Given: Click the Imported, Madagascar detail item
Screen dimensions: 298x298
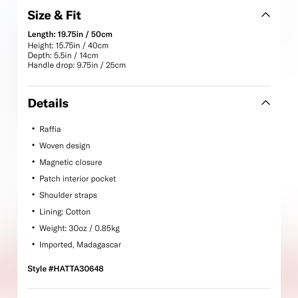Looking at the screenshot, I should 80,245.
